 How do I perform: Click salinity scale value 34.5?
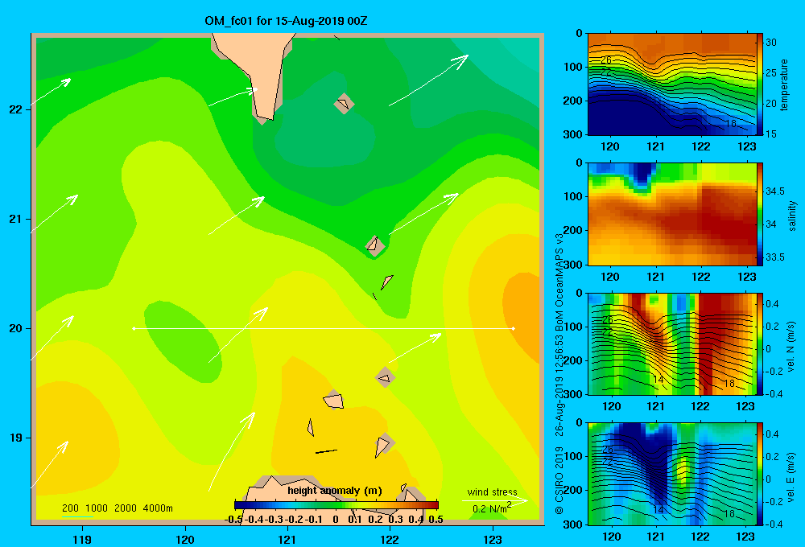point(774,191)
